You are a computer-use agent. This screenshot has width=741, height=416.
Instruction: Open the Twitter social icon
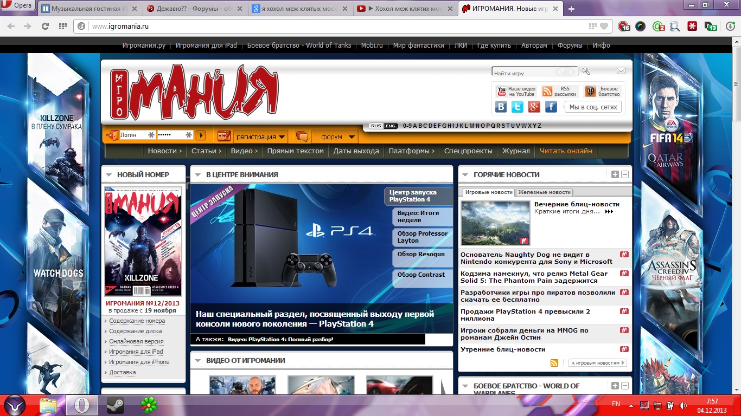click(518, 107)
